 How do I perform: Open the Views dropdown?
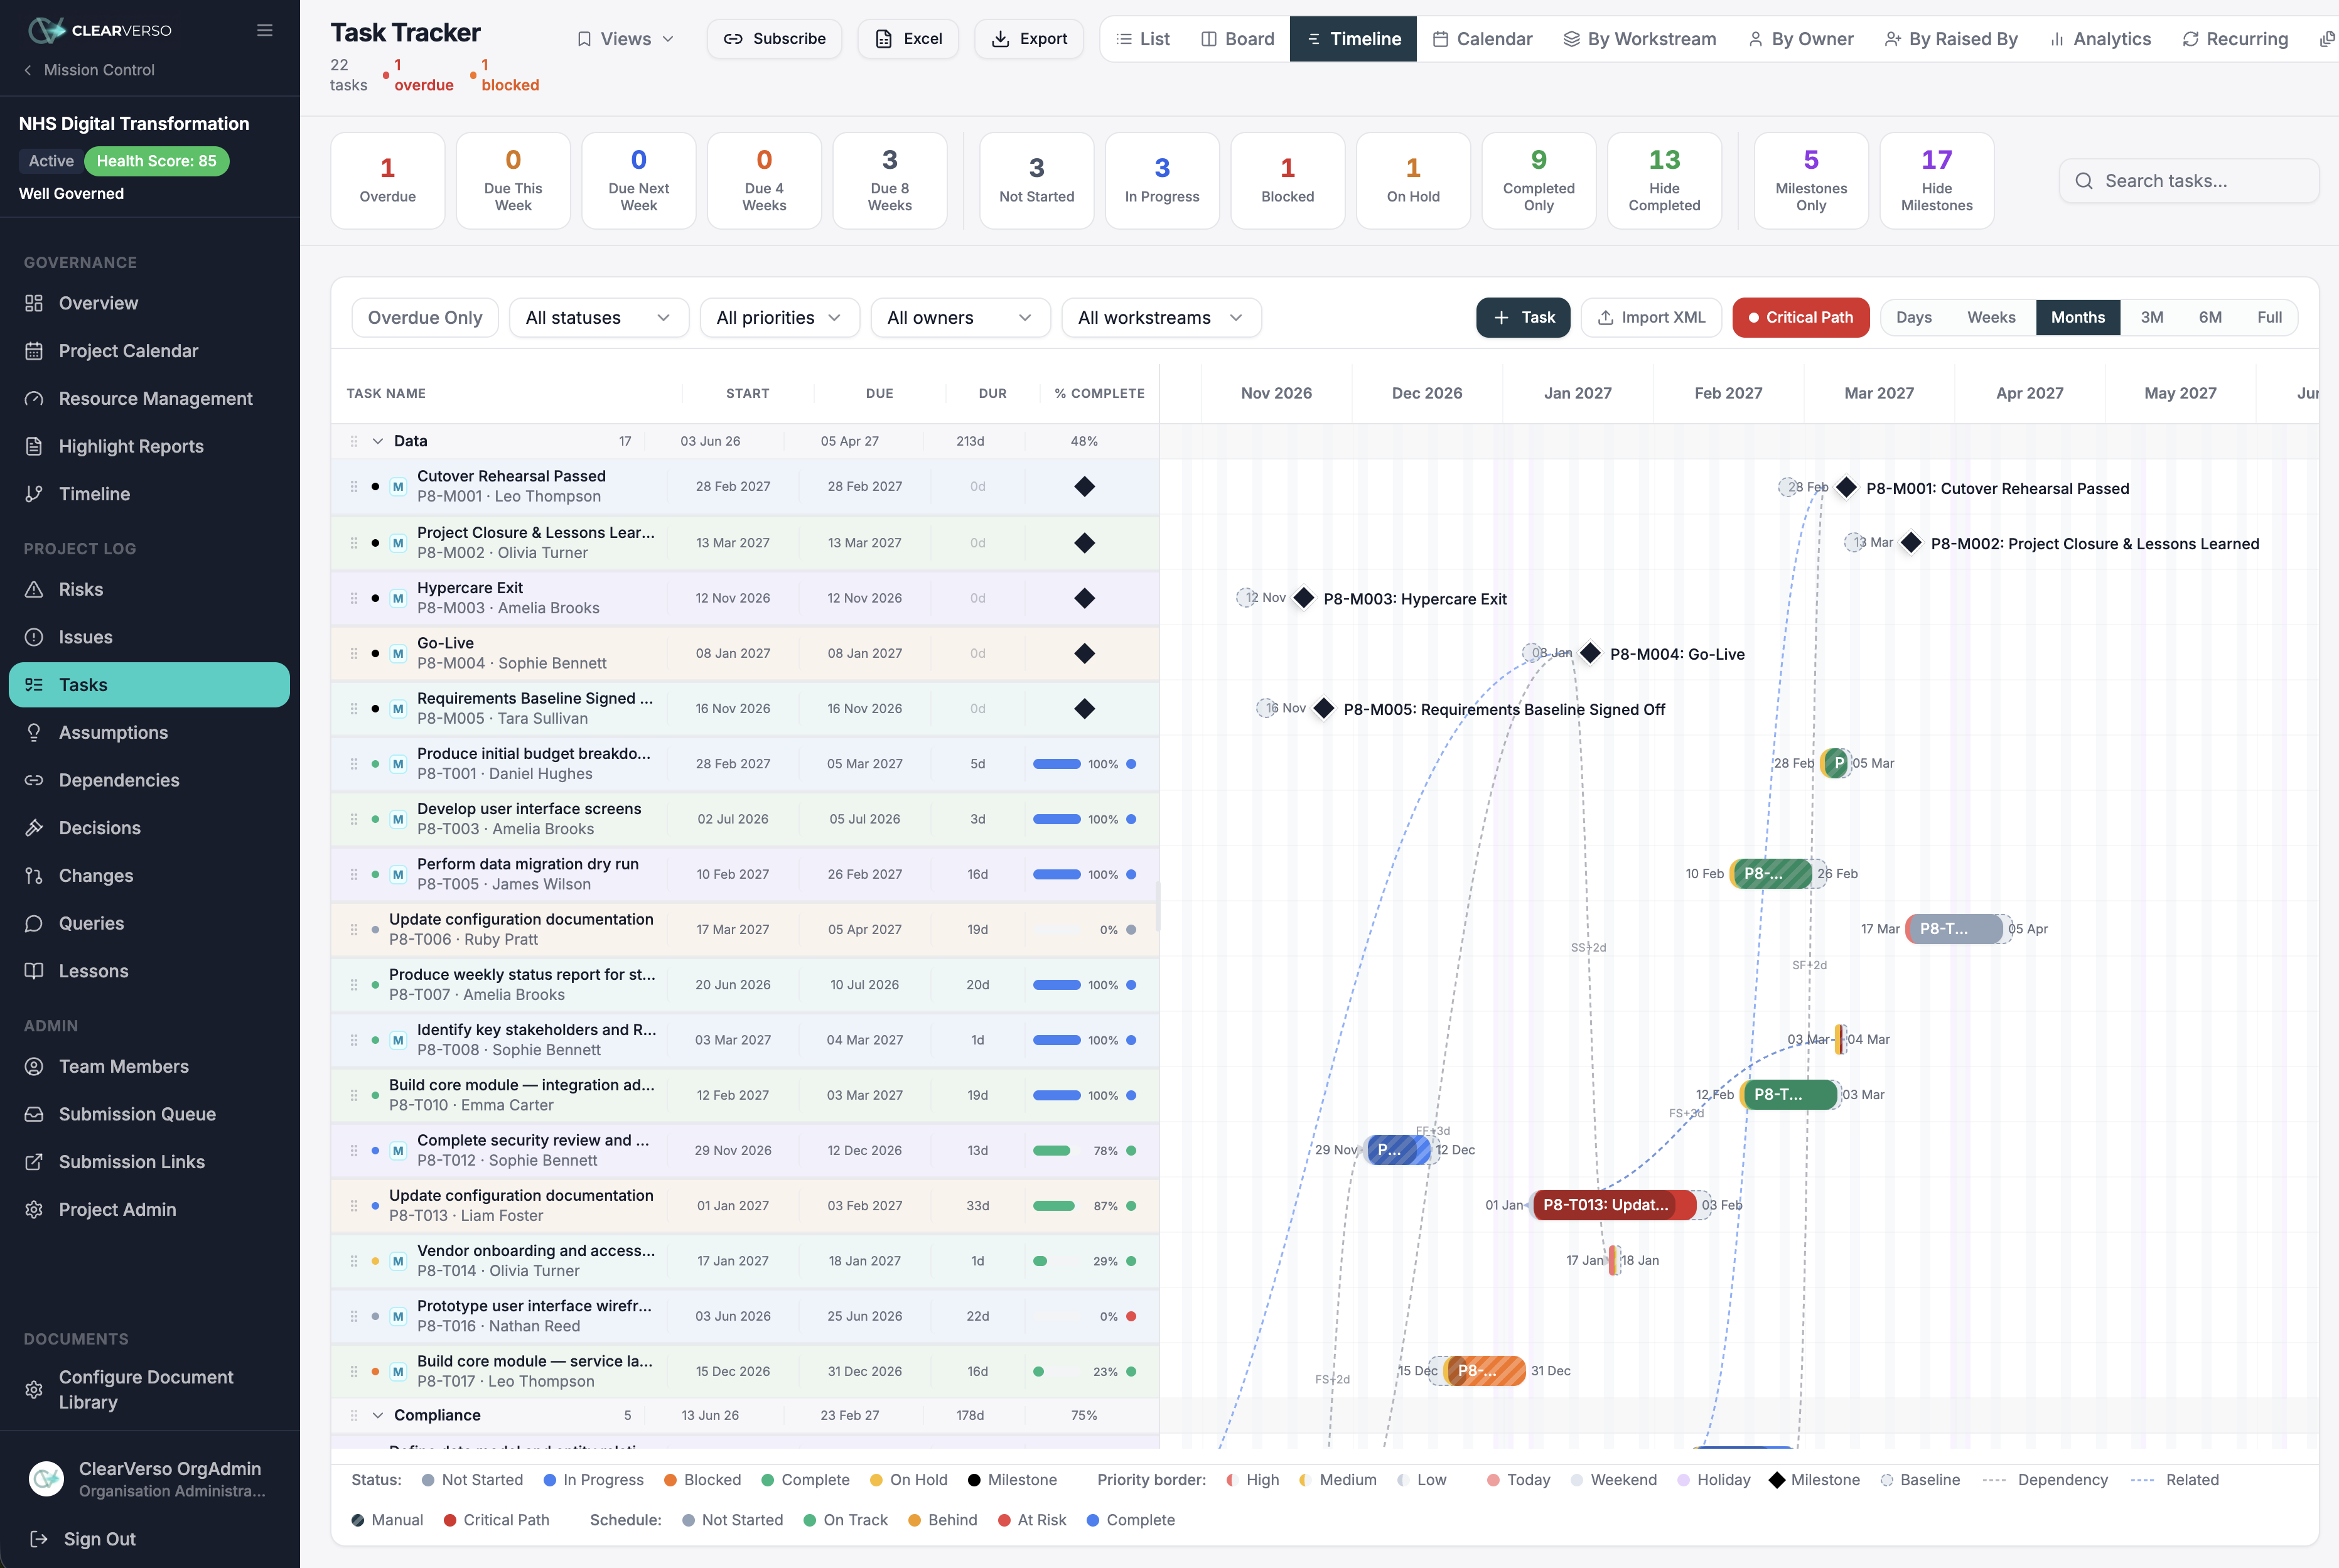tap(626, 39)
